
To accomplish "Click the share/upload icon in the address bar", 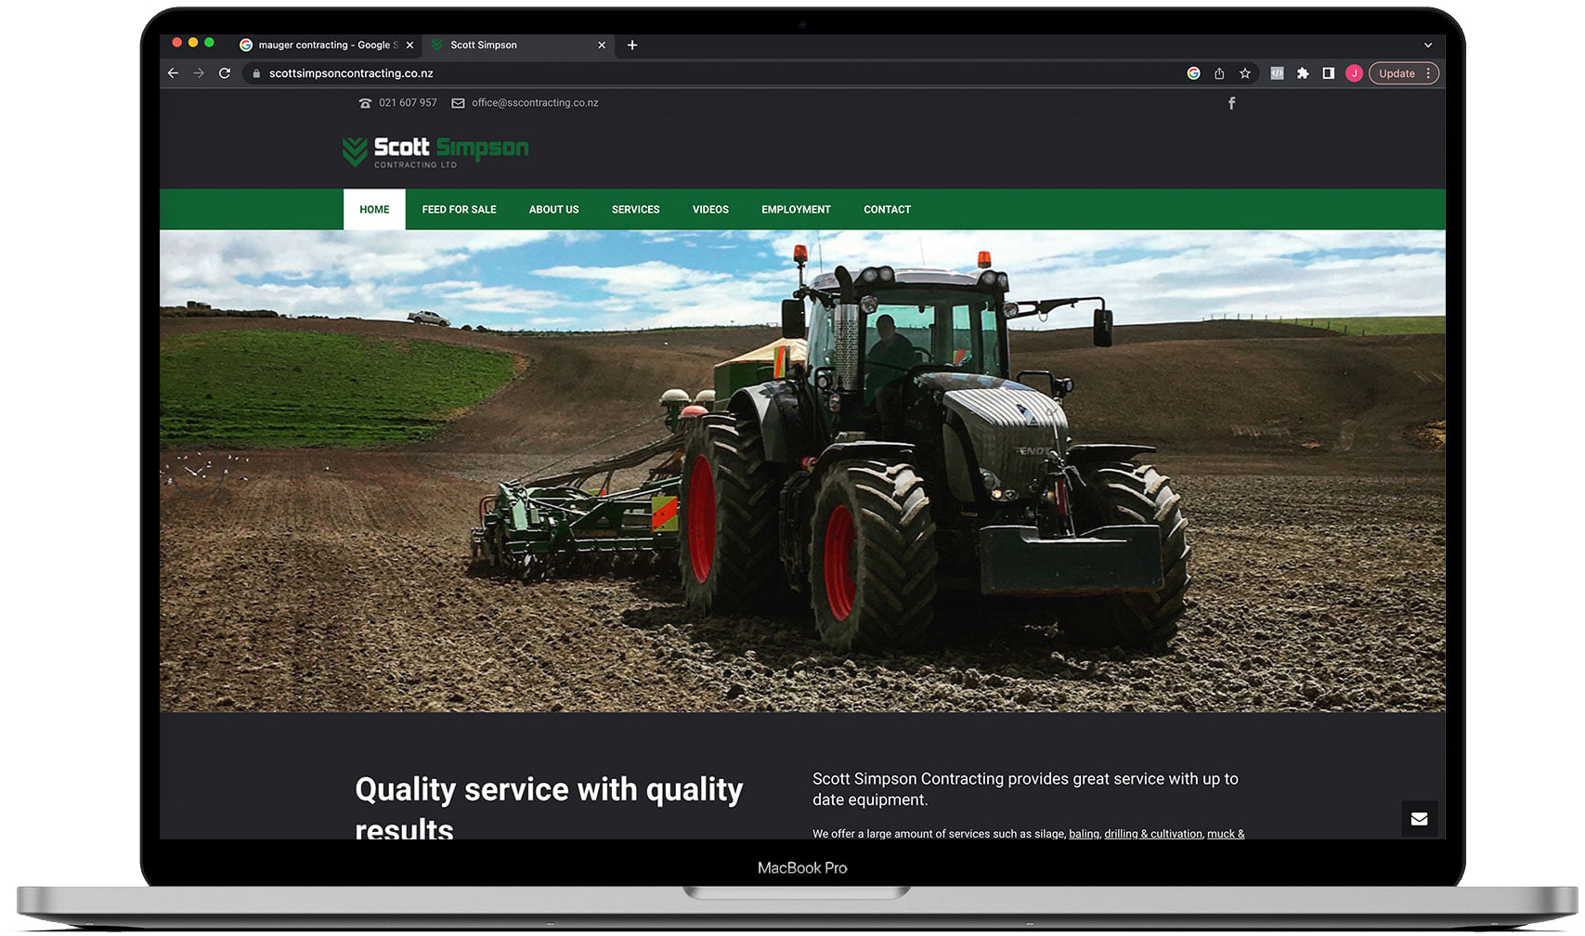I will click(1219, 72).
